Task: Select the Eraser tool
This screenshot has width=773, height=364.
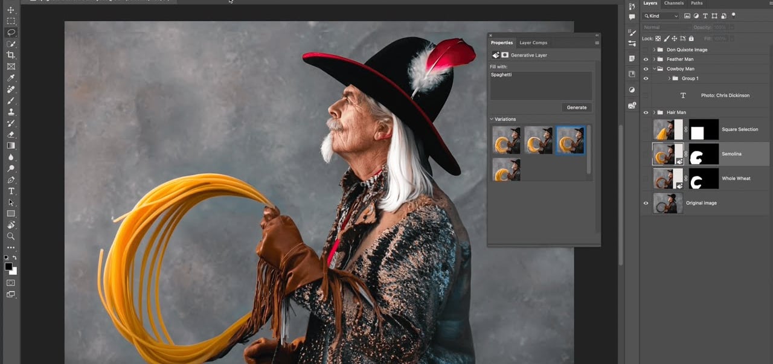Action: click(x=11, y=135)
